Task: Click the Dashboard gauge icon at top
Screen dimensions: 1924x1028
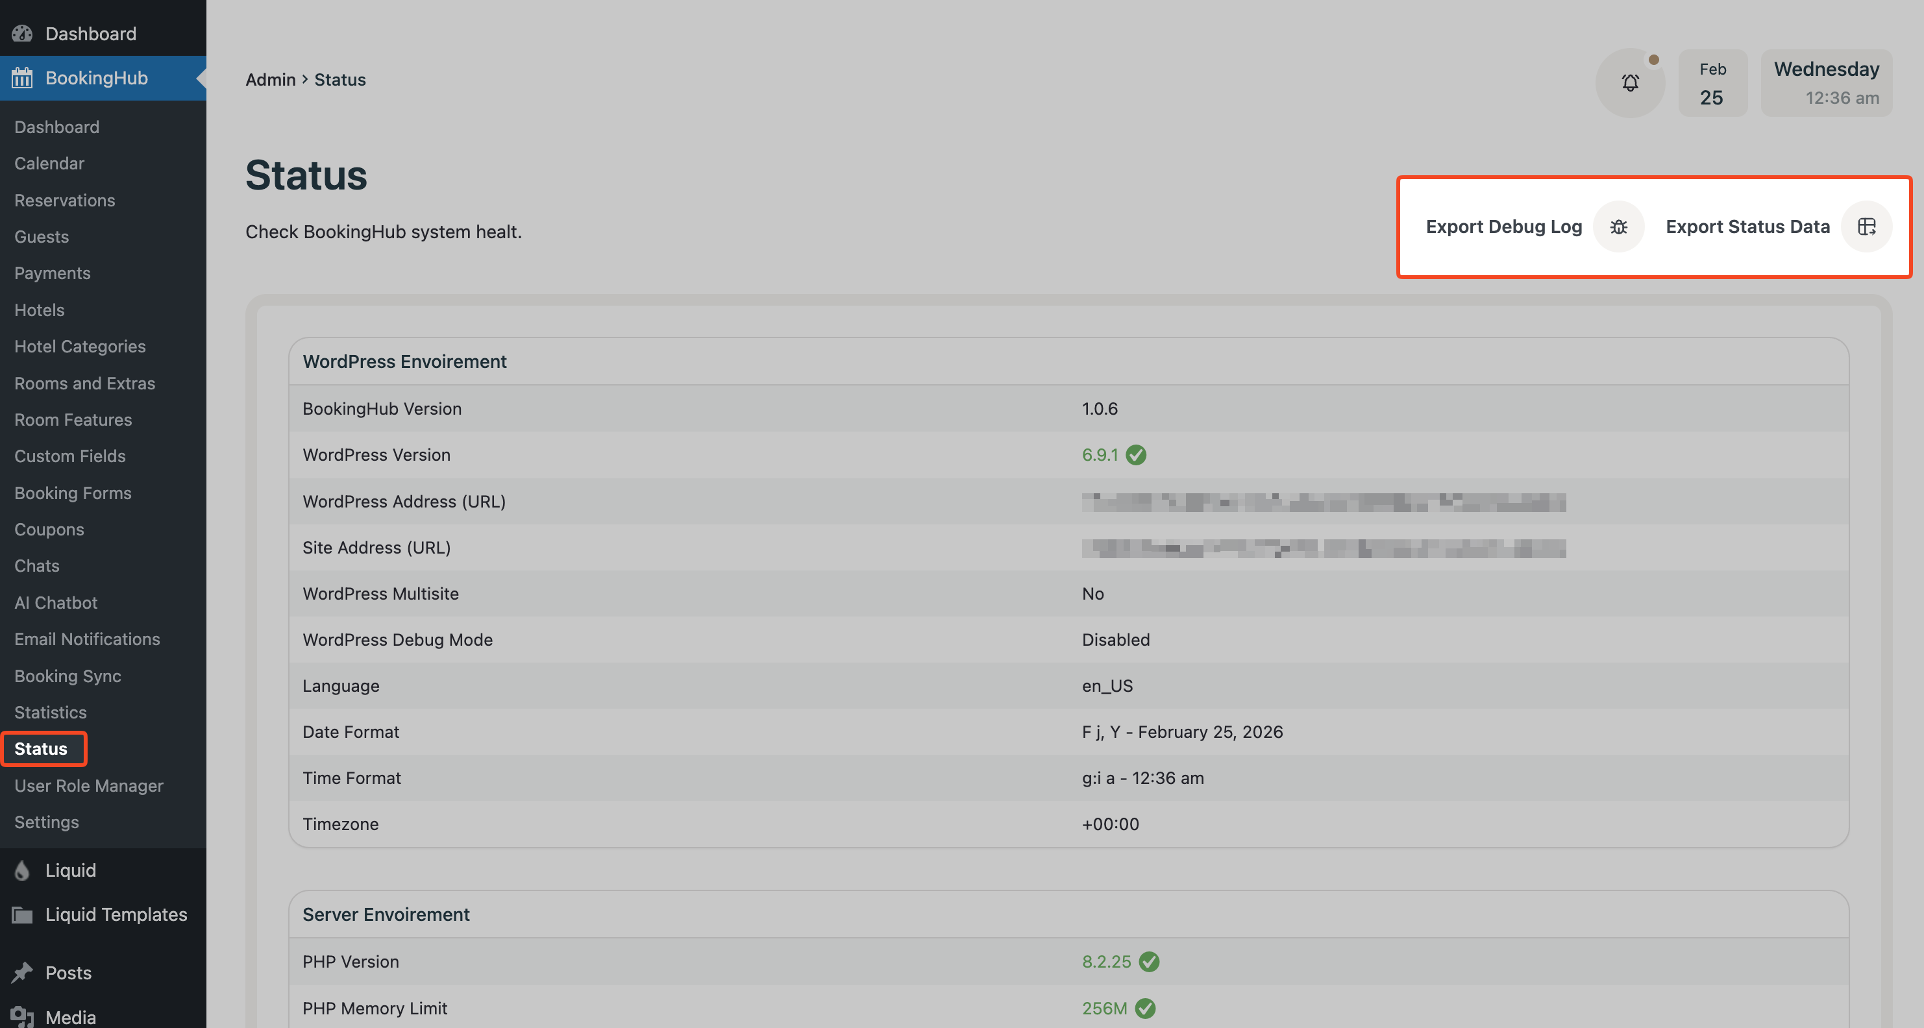Action: click(23, 34)
